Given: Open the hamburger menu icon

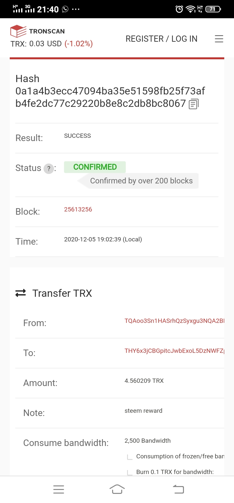Looking at the screenshot, I should (219, 39).
